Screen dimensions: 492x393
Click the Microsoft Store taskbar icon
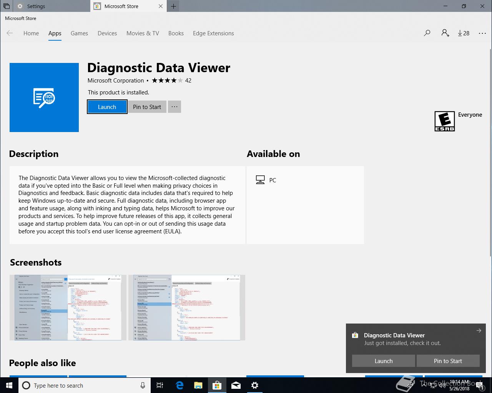[x=217, y=385]
